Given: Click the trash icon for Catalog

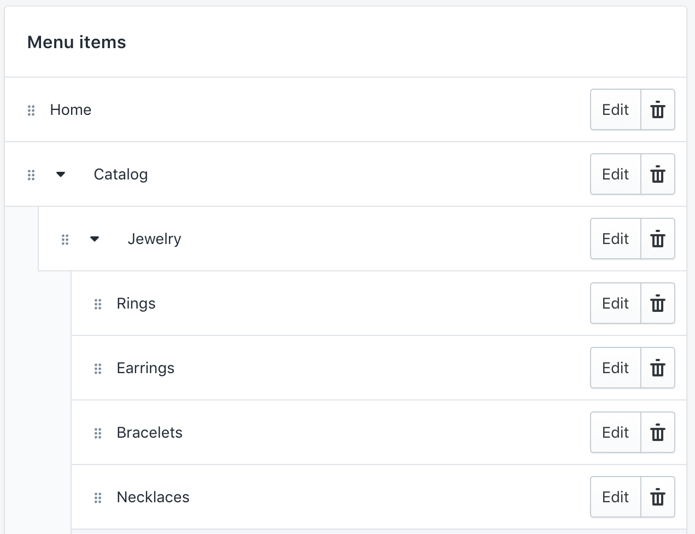Looking at the screenshot, I should 658,174.
